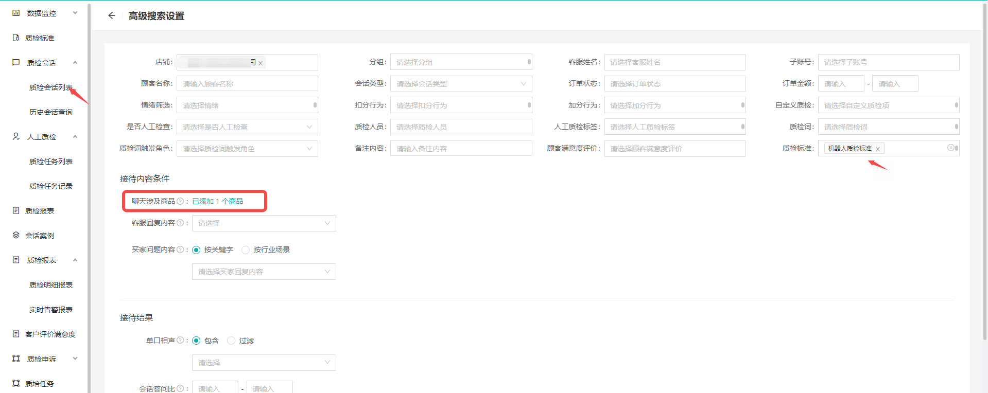Image resolution: width=988 pixels, height=393 pixels.
Task: Click the 客户评价满意度 icon
Action: pyautogui.click(x=16, y=334)
